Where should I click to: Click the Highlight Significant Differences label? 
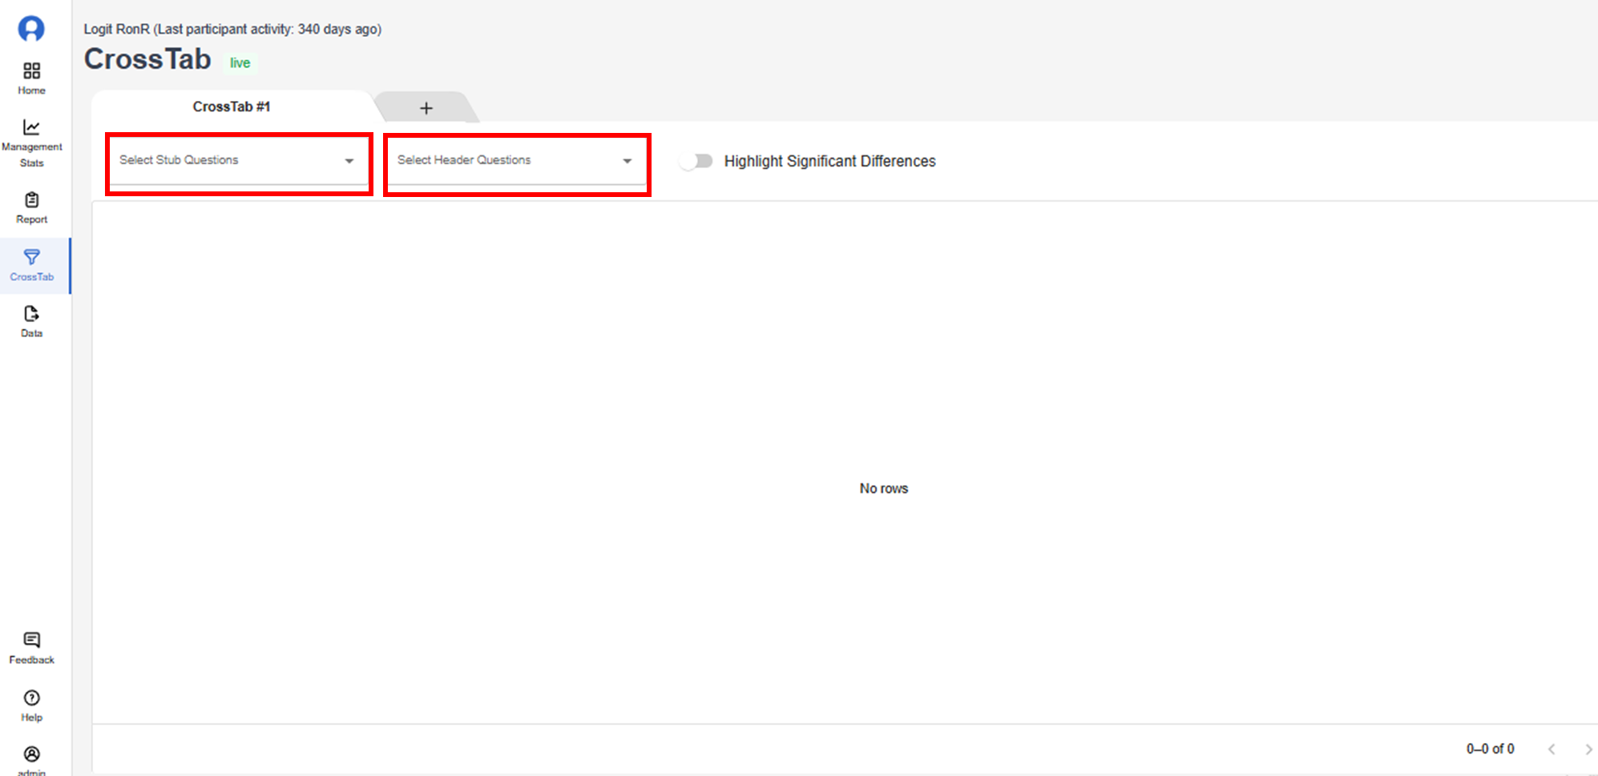(829, 161)
